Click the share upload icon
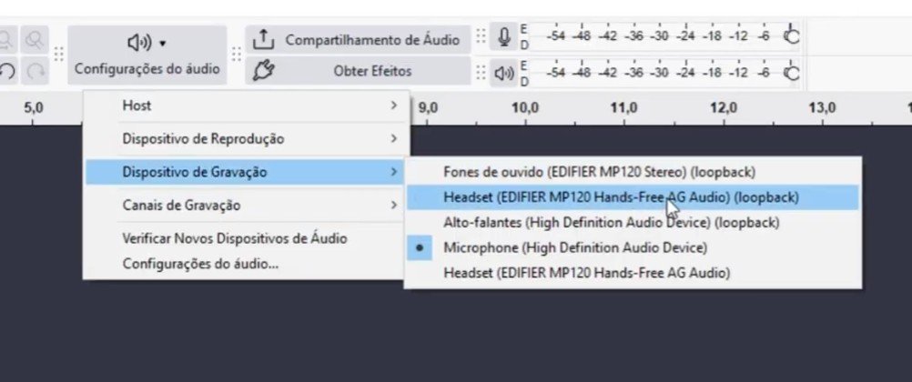Image resolution: width=912 pixels, height=382 pixels. [263, 39]
